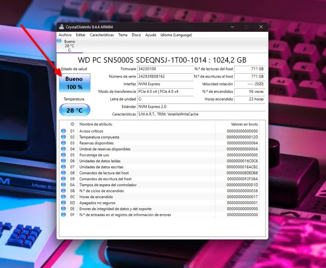Image resolution: width=326 pixels, height=268 pixels.
Task: Click the Nombre de atributo column header
Action: tap(146, 124)
